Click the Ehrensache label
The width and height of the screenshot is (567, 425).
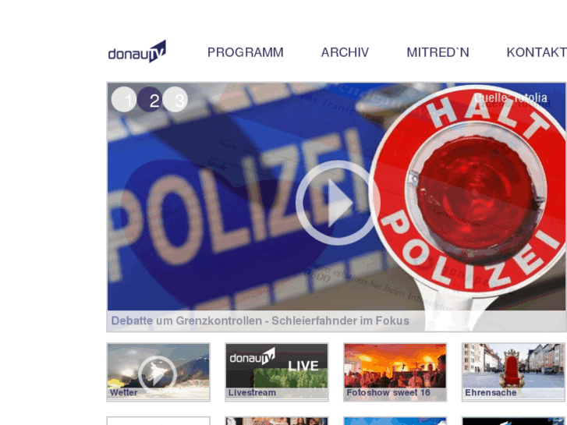491,393
